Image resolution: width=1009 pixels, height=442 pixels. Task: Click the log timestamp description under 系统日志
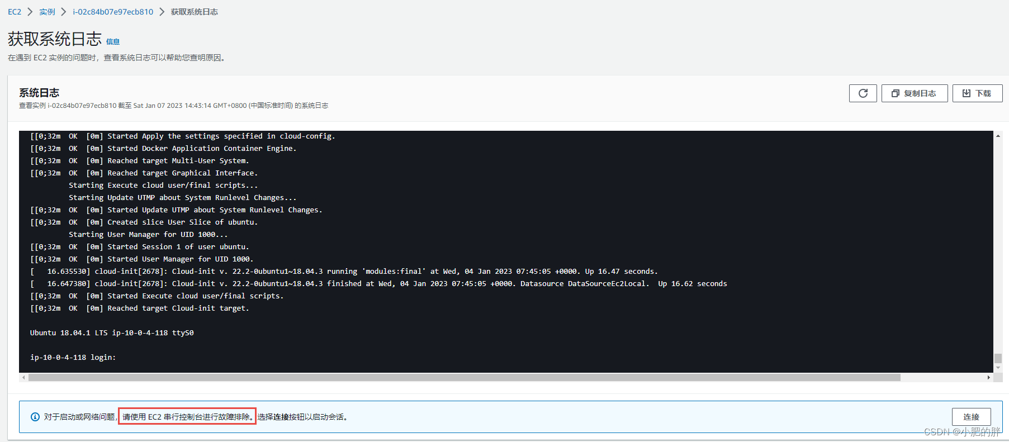pyautogui.click(x=173, y=106)
